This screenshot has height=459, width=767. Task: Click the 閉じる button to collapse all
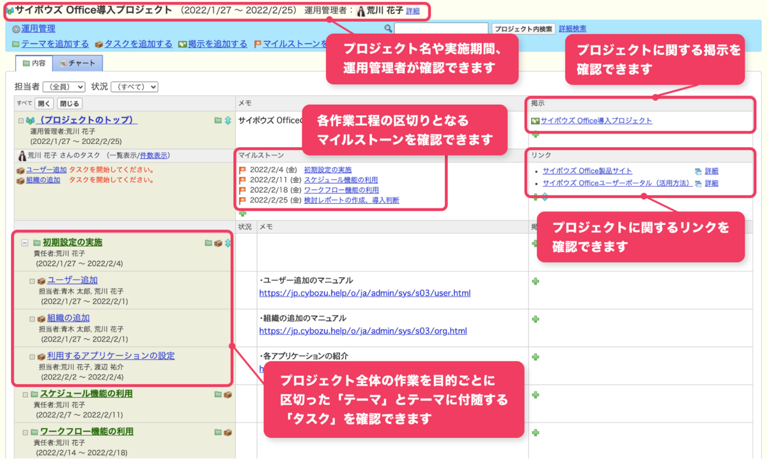[70, 104]
